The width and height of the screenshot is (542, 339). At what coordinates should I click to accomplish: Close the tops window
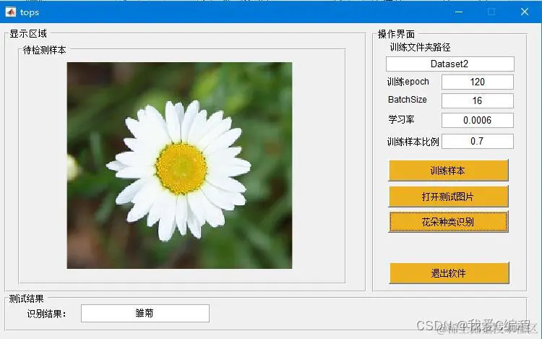coord(525,12)
